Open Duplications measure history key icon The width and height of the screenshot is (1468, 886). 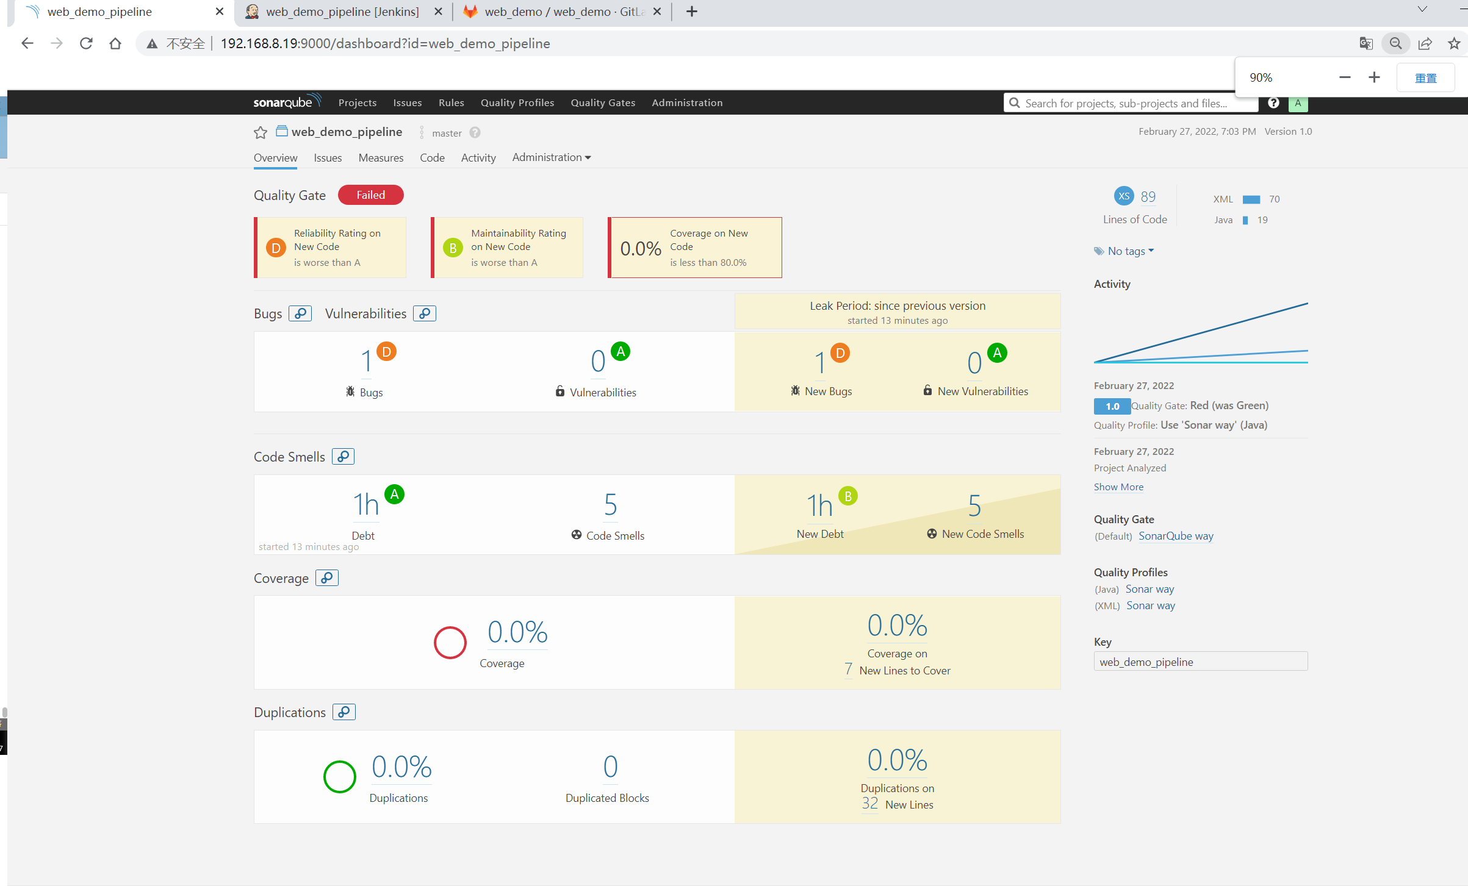click(344, 712)
